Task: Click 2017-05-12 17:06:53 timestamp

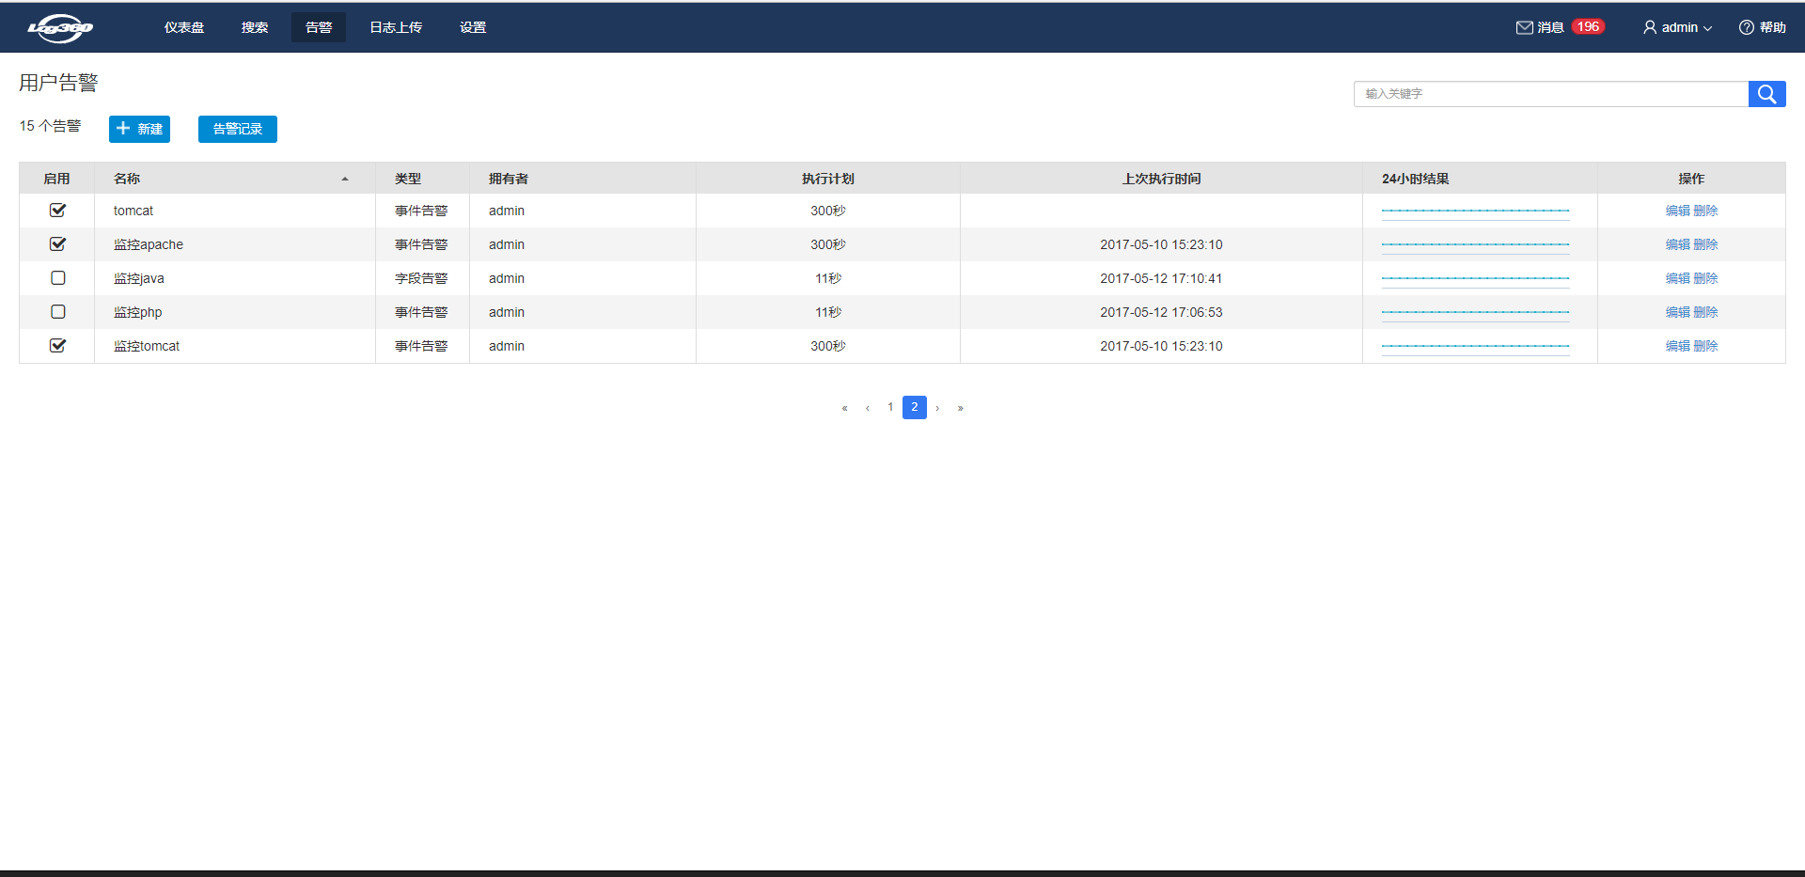Action: pyautogui.click(x=1161, y=312)
